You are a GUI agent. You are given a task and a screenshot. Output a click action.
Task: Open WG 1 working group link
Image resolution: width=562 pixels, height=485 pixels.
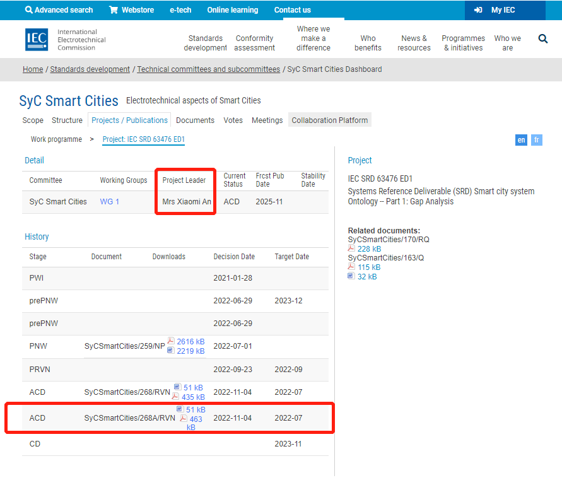tap(109, 202)
